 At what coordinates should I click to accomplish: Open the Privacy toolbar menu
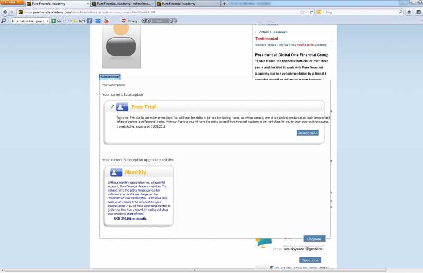pos(130,21)
